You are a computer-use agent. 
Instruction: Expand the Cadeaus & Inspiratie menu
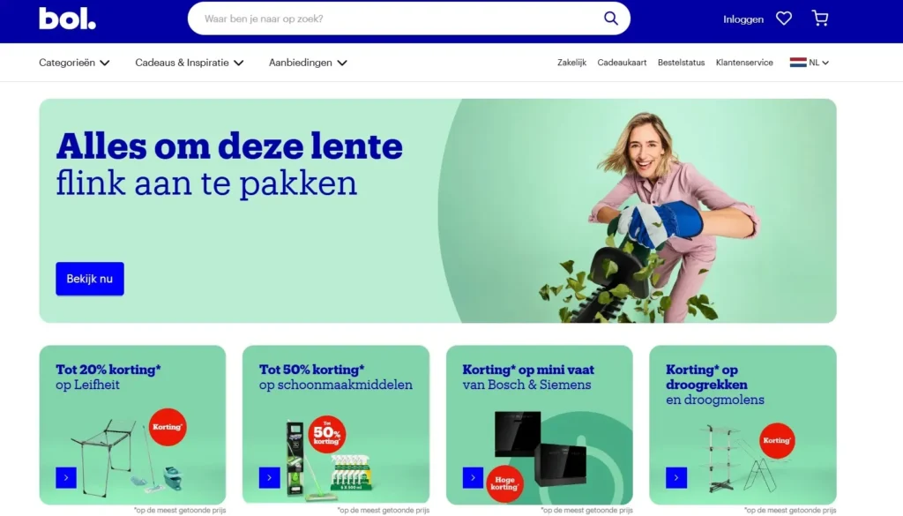[190, 63]
